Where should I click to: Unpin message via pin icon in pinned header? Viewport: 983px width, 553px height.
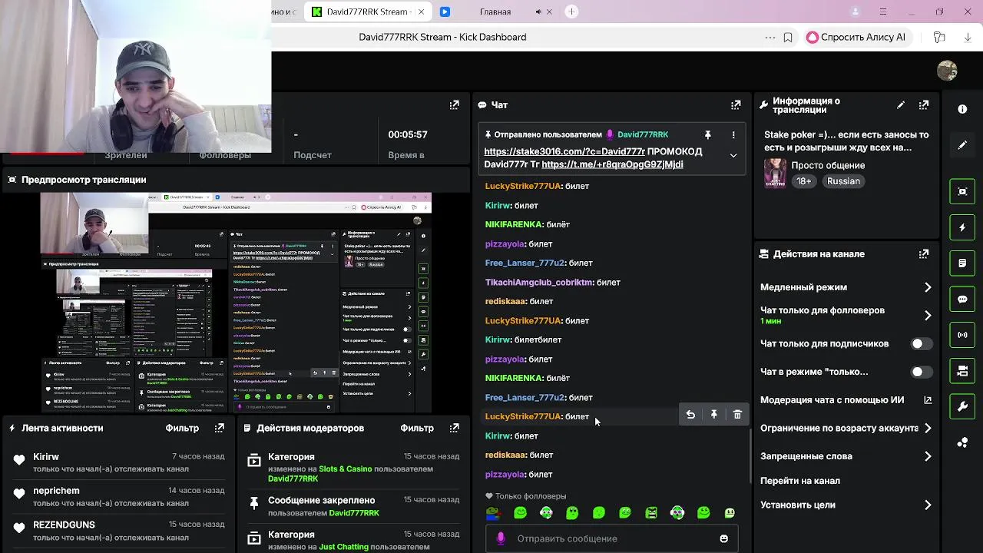[x=708, y=134]
